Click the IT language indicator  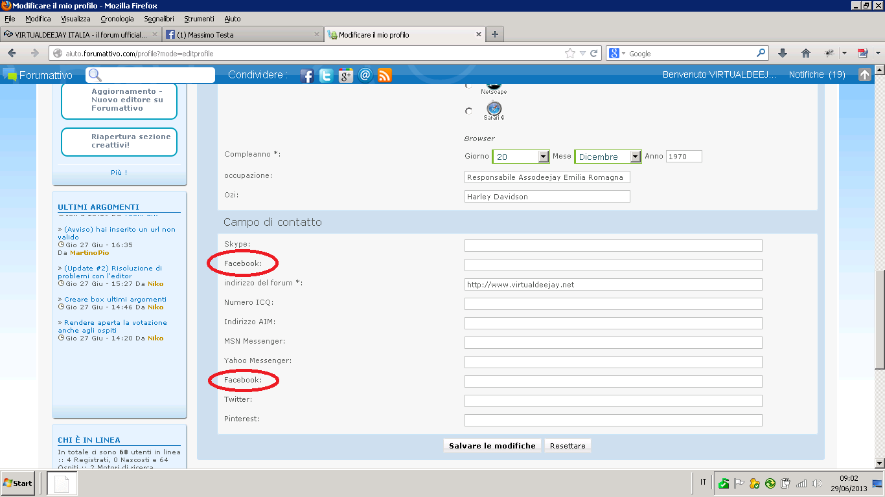(x=704, y=483)
